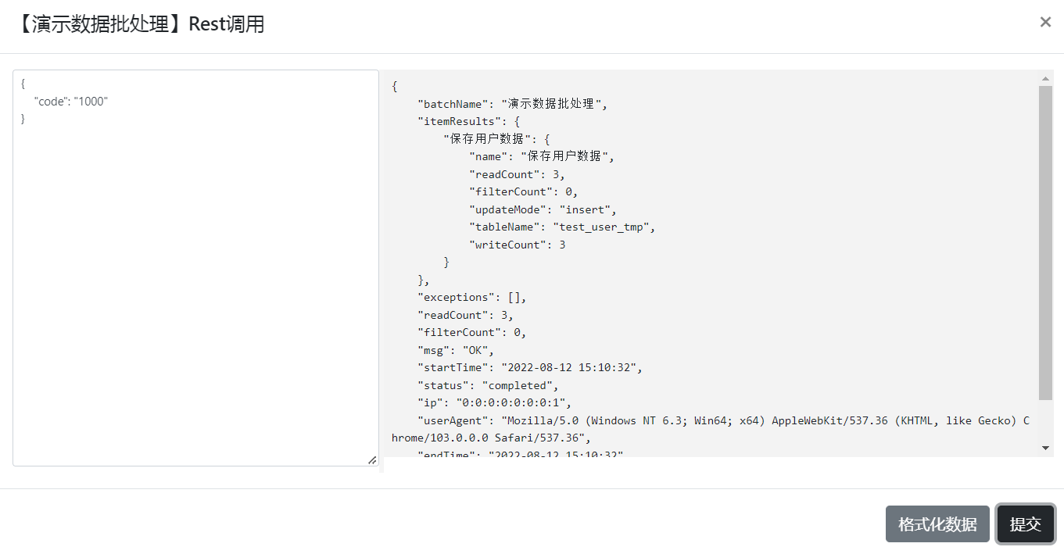
Task: Select the "tableName": "test_user_tmp" line
Action: point(562,227)
